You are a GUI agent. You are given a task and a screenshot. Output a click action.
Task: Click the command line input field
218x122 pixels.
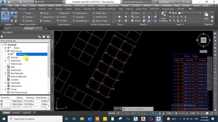click(x=139, y=109)
